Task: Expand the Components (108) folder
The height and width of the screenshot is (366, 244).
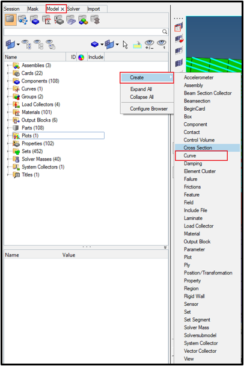Action: (8, 81)
